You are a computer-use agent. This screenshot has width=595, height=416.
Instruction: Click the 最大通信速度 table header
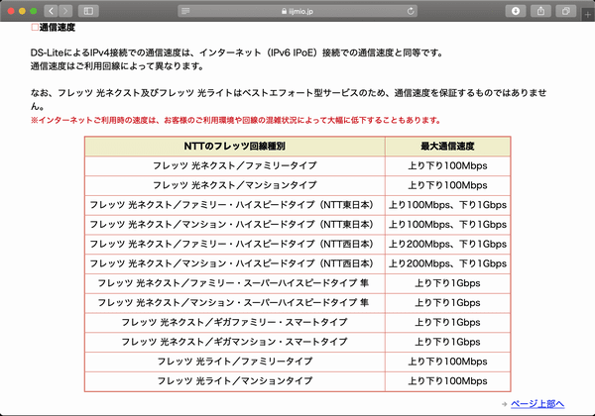click(x=448, y=147)
